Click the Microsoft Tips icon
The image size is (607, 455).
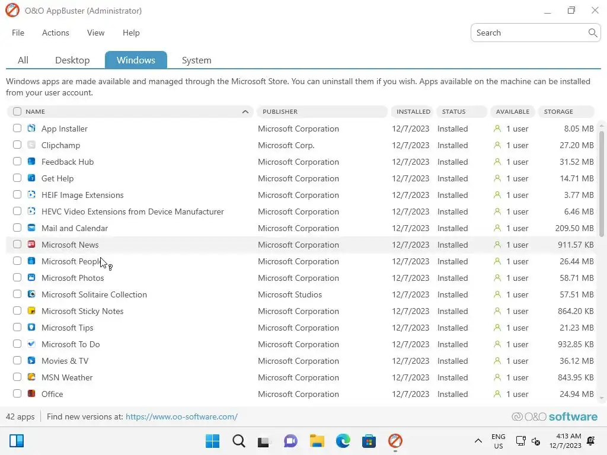[x=31, y=327]
